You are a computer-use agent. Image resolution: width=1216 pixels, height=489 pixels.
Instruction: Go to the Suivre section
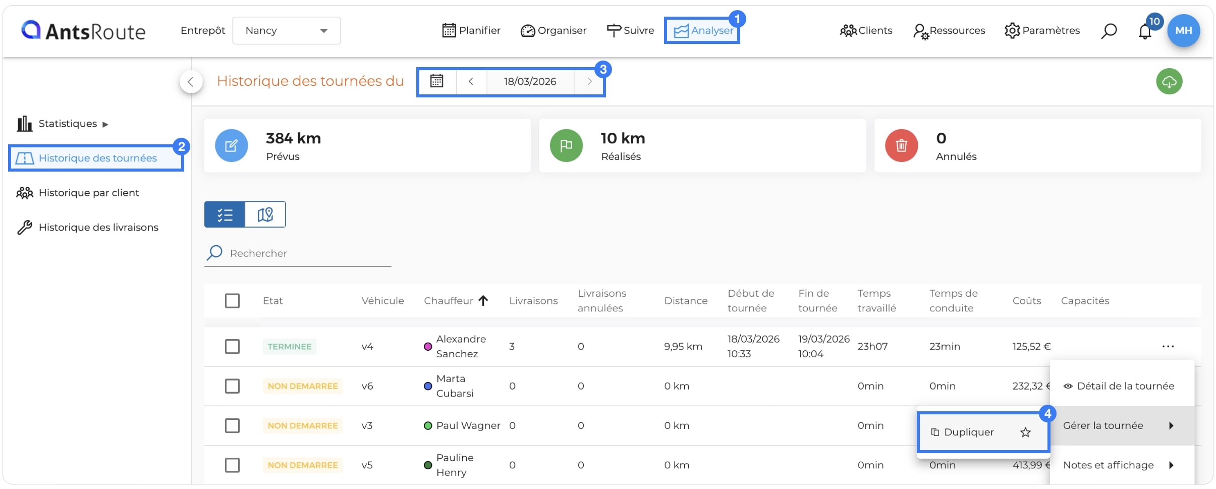coord(630,30)
